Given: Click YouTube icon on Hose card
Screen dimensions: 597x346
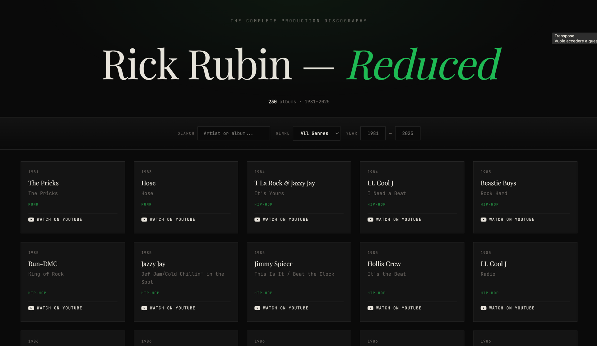Looking at the screenshot, I should (x=144, y=219).
